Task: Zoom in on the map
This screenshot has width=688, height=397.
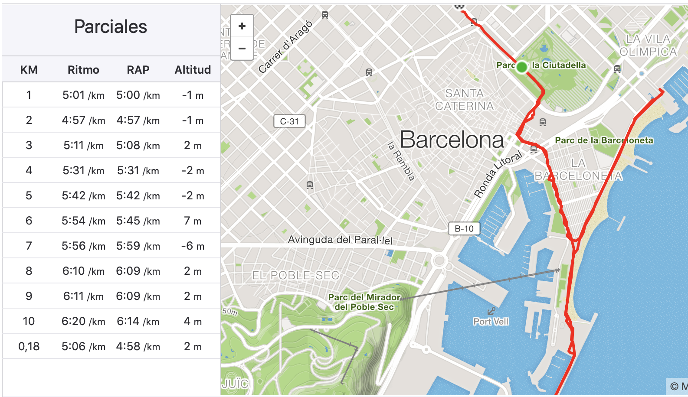Action: coord(242,26)
